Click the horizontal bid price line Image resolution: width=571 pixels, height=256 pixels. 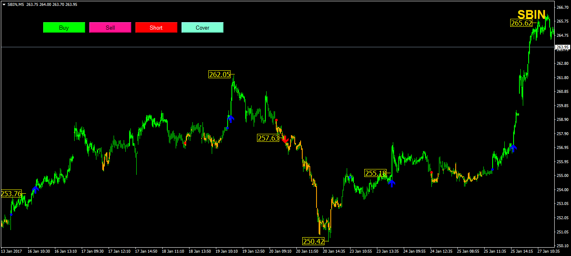277,47
